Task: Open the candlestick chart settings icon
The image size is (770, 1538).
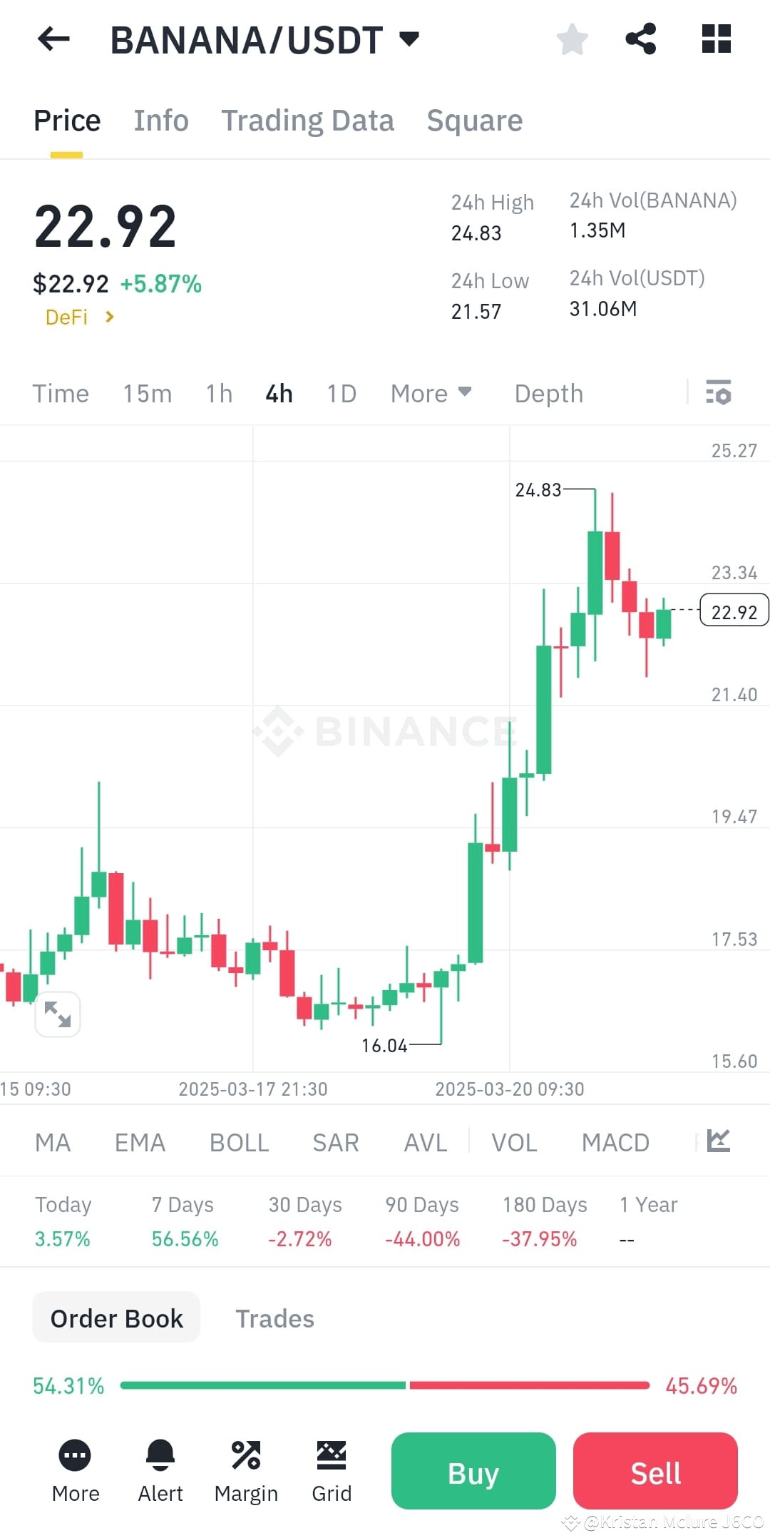Action: [x=719, y=393]
